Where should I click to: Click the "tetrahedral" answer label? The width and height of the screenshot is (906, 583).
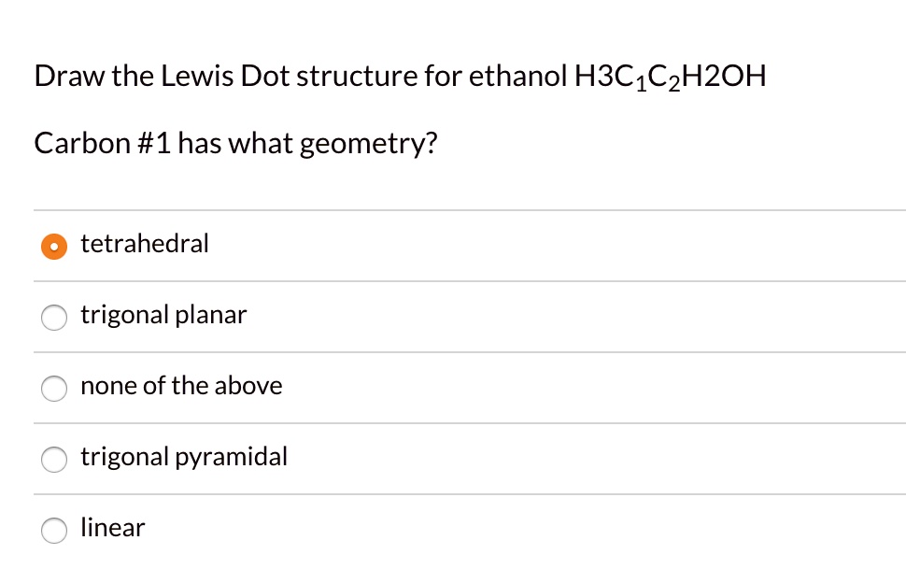point(144,244)
